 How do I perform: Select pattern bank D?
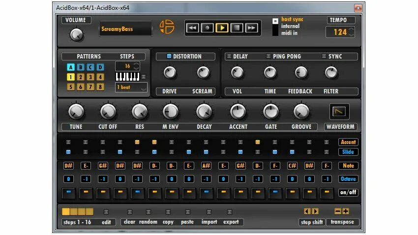coord(100,67)
